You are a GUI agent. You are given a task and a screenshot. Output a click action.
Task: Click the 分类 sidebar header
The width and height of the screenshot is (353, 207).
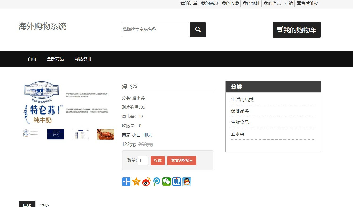273,87
